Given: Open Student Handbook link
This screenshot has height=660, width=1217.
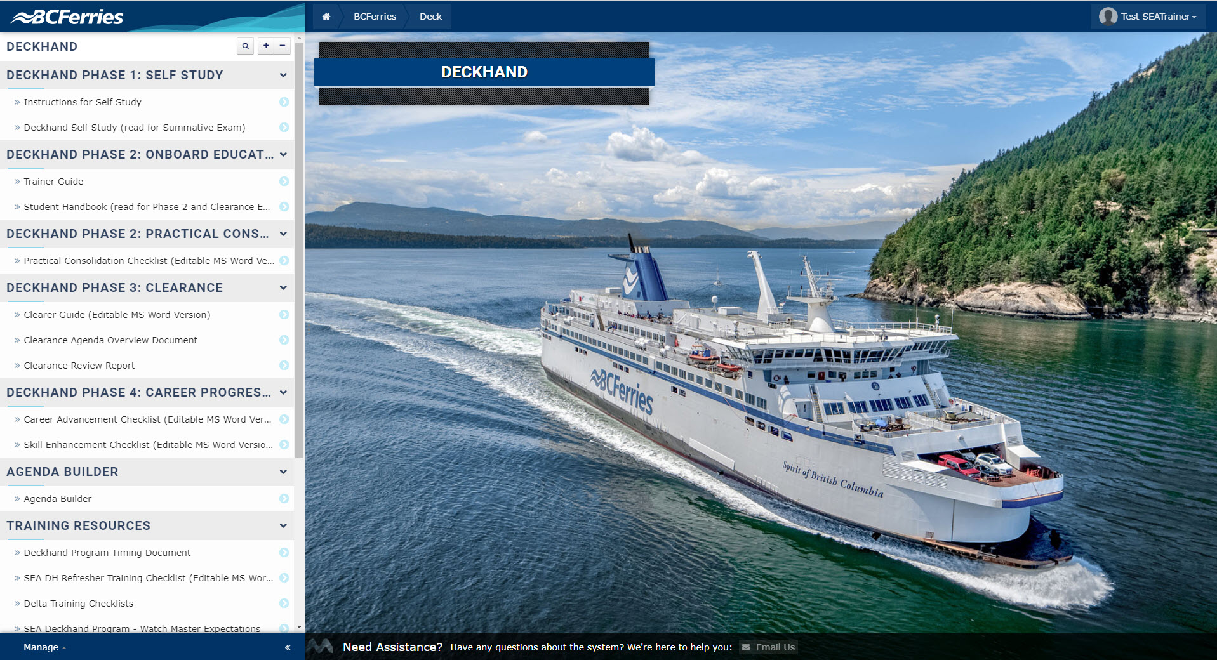Looking at the screenshot, I should pyautogui.click(x=147, y=207).
